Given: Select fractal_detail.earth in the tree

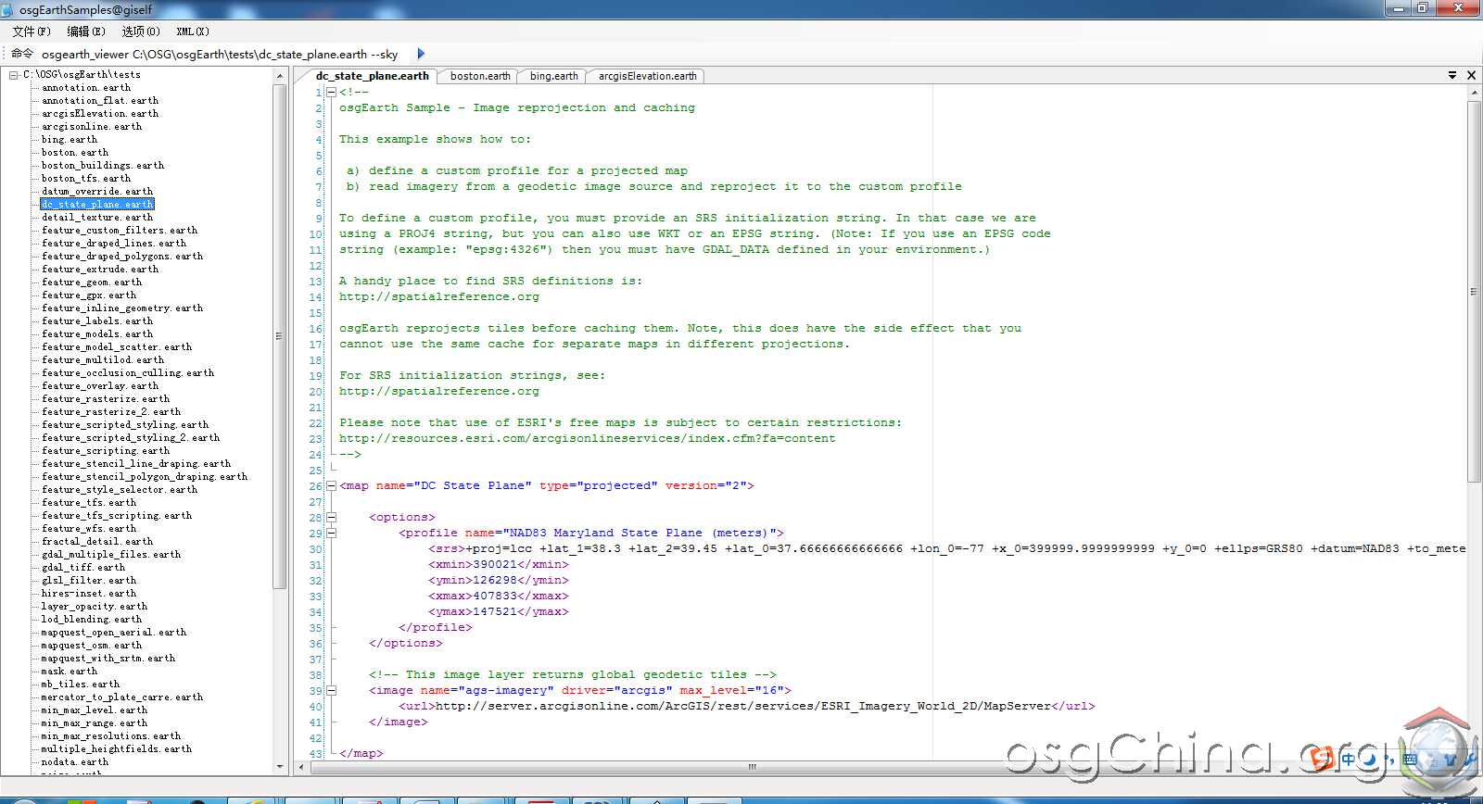Looking at the screenshot, I should tap(96, 541).
